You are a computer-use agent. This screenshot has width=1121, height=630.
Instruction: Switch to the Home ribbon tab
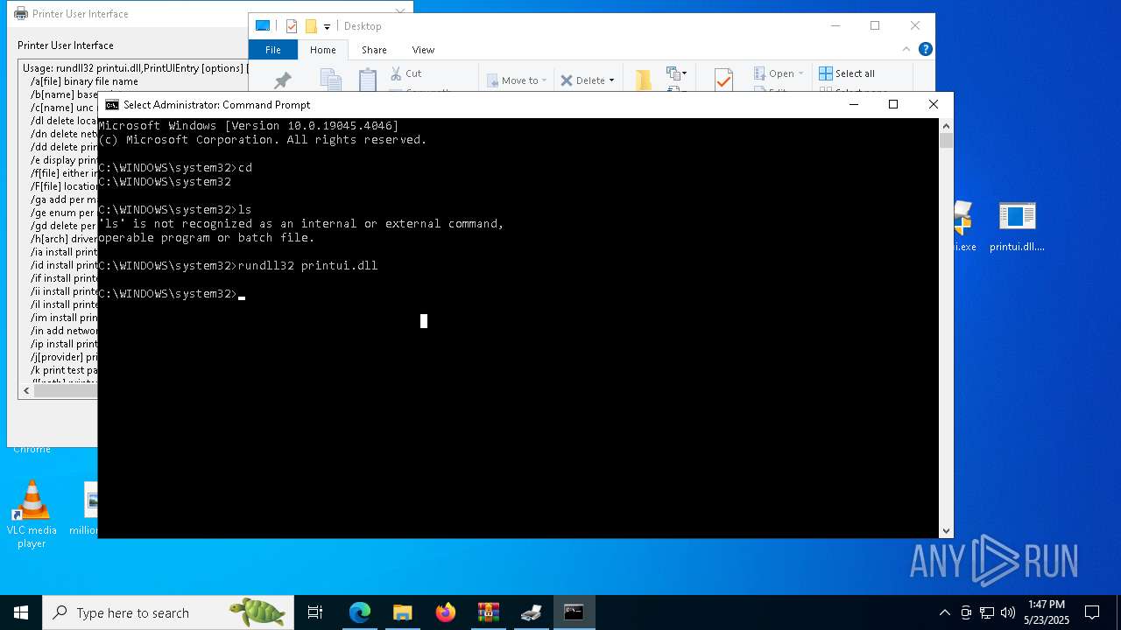(x=322, y=50)
